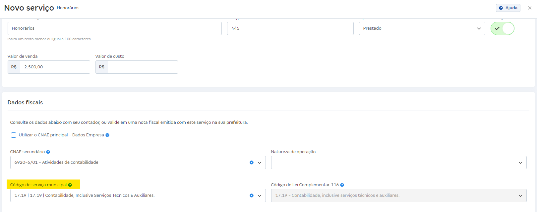The image size is (537, 212).
Task: Click help icon beside CNAE secundário label
Action: coord(48,152)
